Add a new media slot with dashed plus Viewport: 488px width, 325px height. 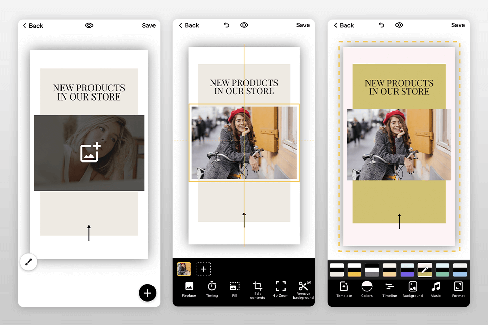tap(203, 269)
